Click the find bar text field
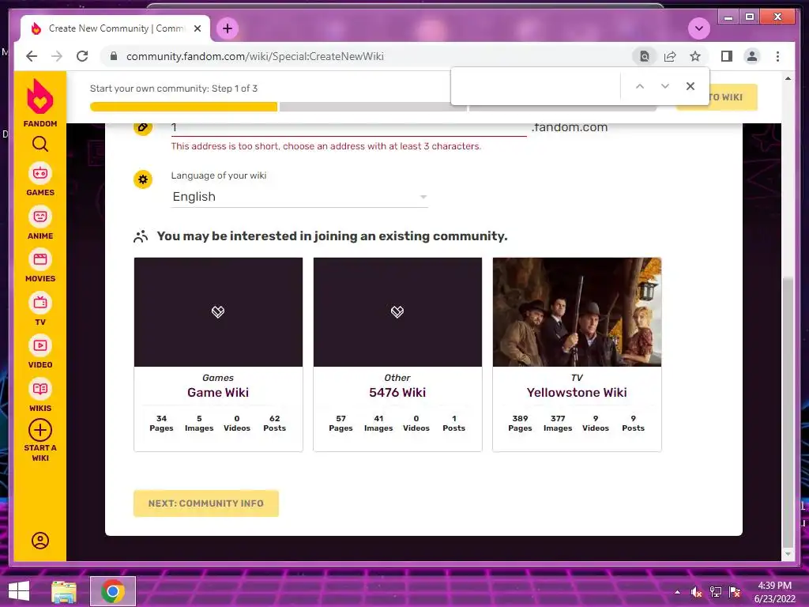Image resolution: width=809 pixels, height=607 pixels. [x=536, y=86]
